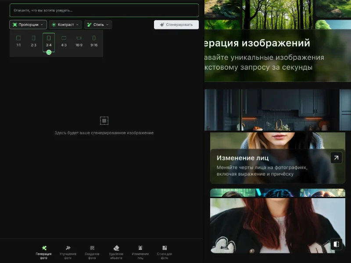Click the Изменение лиц card title
The image size is (351, 263).
click(x=243, y=158)
